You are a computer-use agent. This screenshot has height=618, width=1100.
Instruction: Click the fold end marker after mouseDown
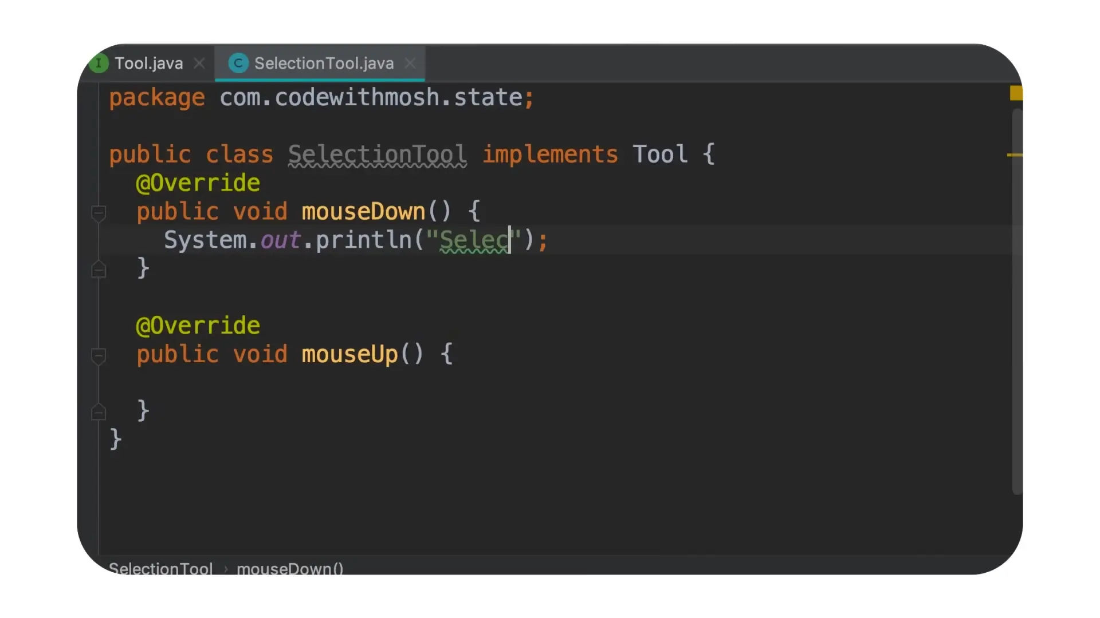tap(99, 270)
